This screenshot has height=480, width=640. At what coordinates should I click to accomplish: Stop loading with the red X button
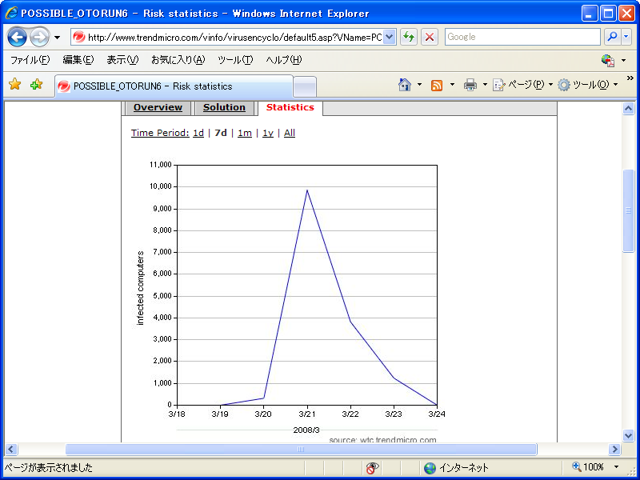(x=429, y=37)
